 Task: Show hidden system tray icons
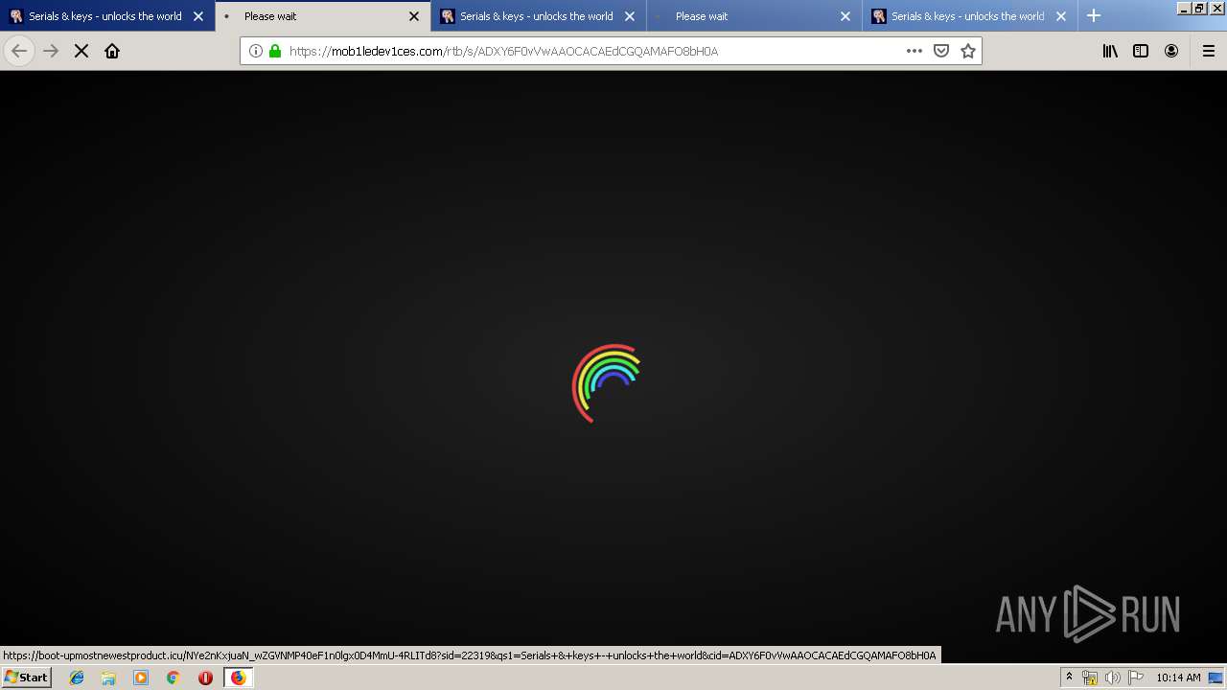[1069, 678]
